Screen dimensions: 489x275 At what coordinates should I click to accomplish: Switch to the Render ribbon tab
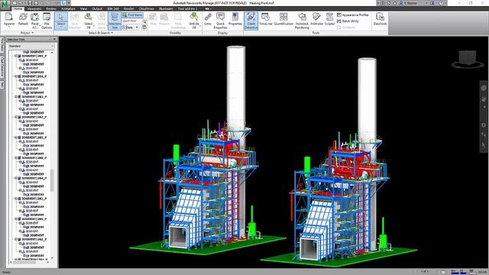tap(129, 8)
